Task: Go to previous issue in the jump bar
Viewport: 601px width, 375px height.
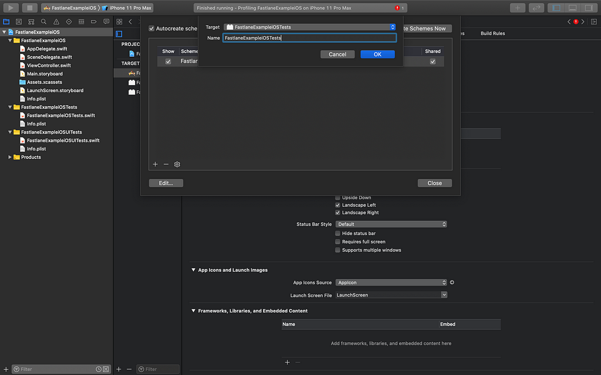Action: coord(569,22)
